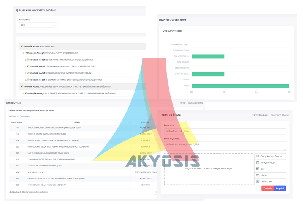
Task: Uncheck Stratejik Alan 2 checkbox
Action: point(22,86)
